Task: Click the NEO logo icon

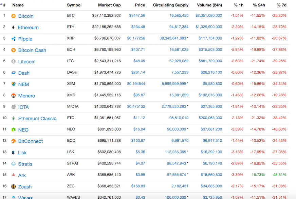Action: [x=13, y=130]
